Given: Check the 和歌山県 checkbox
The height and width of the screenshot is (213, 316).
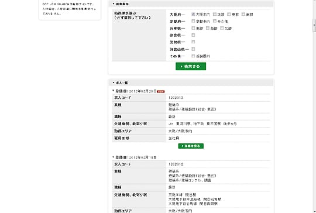Looking at the screenshot, I should click(193, 49).
